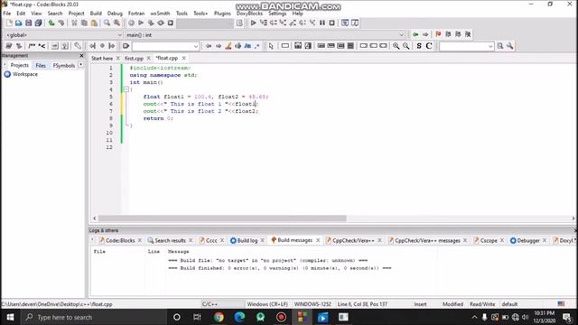
Task: Click the Management tabs overflow arrow
Action: point(80,65)
